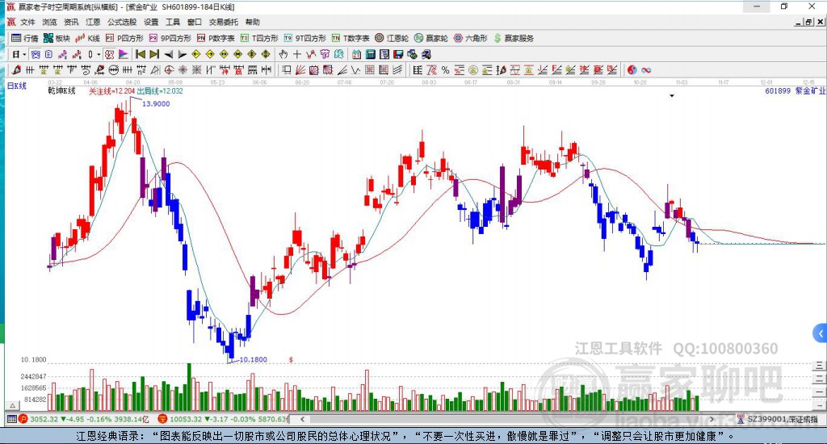Open the 9P四方形 tool
This screenshot has width=827, height=444.
(170, 38)
